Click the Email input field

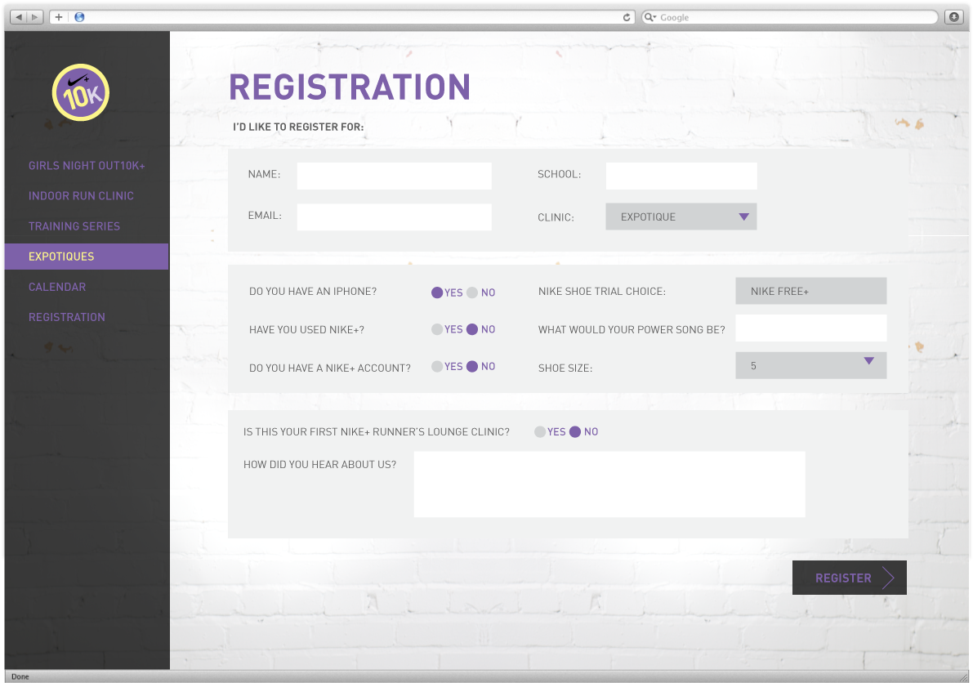tap(394, 217)
